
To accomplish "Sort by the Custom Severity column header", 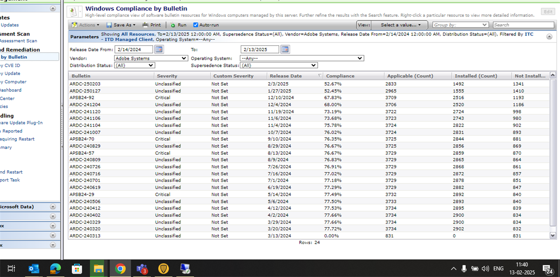I will [238, 76].
